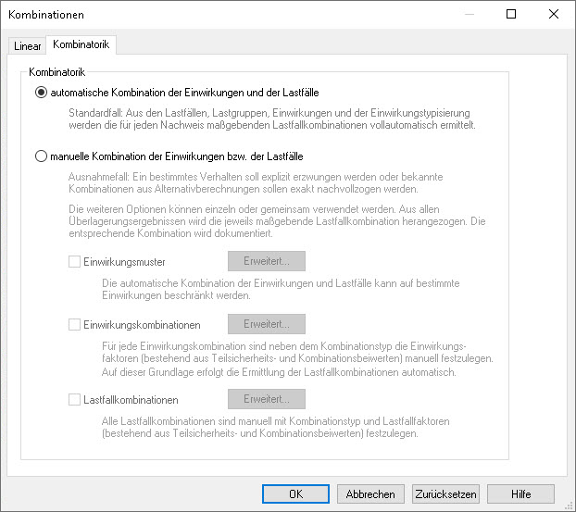
Task: Confirm the dialog with OK
Action: [295, 494]
